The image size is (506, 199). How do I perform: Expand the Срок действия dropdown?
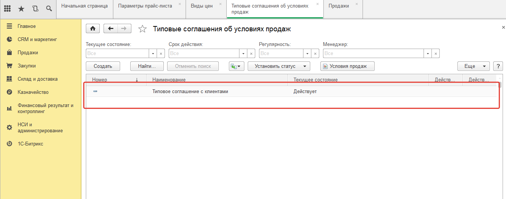pyautogui.click(x=243, y=54)
